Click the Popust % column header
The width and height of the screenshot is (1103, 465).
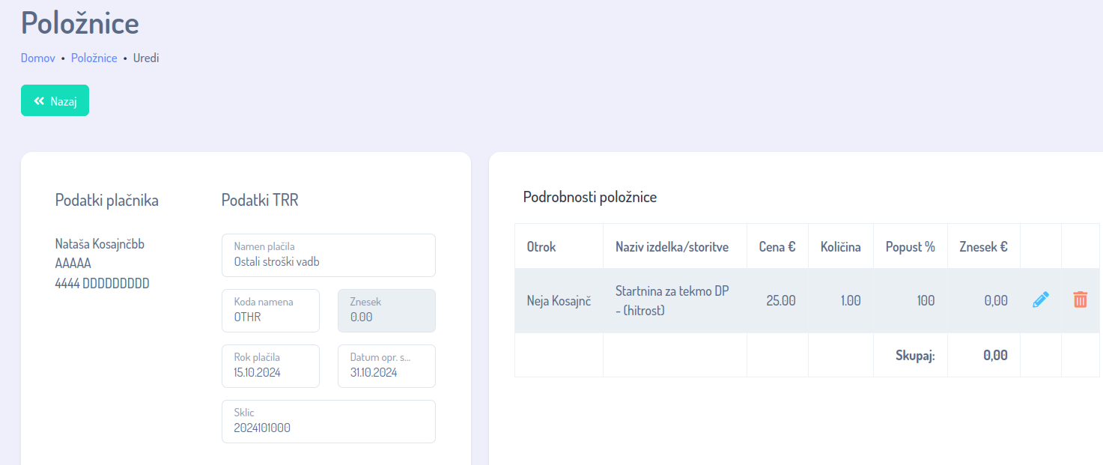click(x=910, y=246)
